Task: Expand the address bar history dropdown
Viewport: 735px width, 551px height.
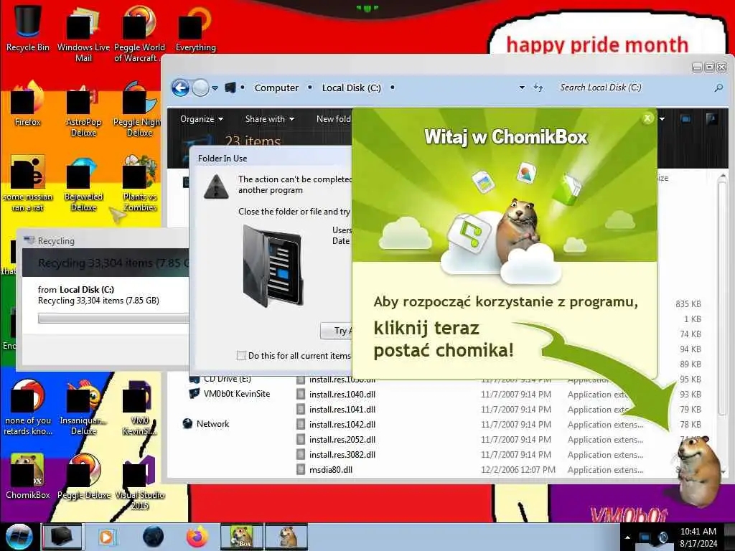Action: coord(522,88)
